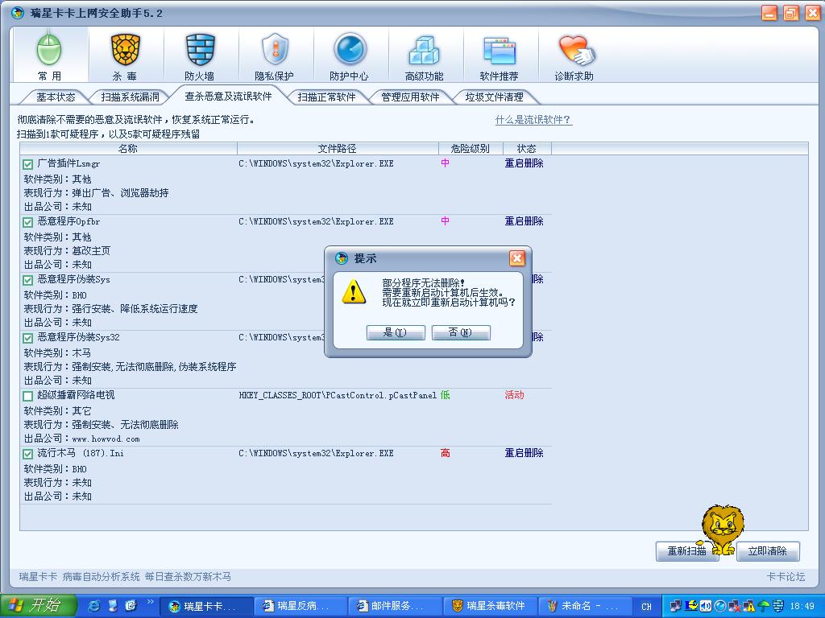
Task: Click the 18:49 system clock
Action: coord(802,607)
